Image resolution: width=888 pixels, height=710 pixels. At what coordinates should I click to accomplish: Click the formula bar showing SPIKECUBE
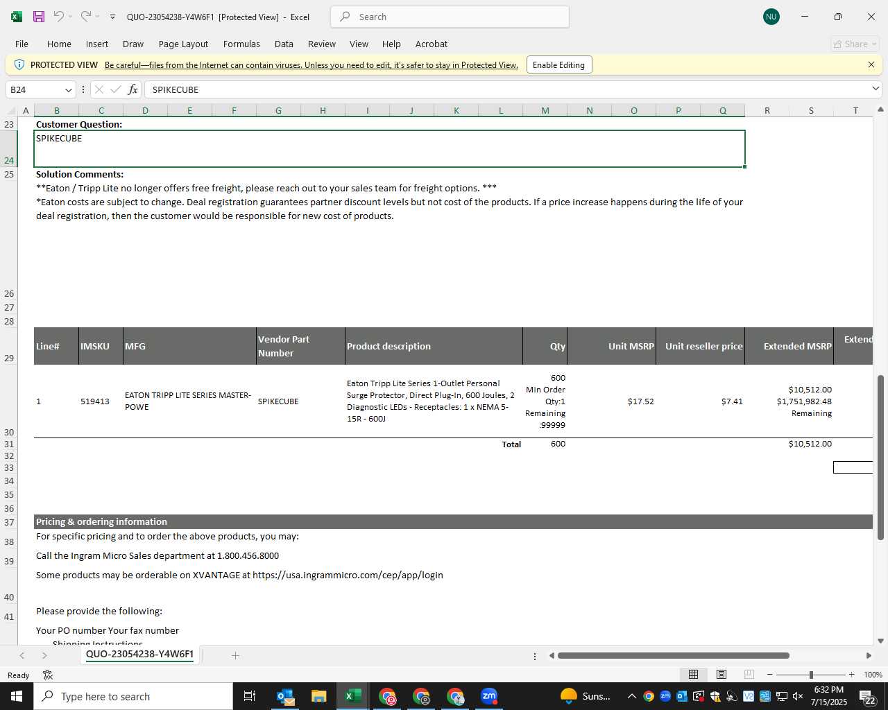(506, 89)
